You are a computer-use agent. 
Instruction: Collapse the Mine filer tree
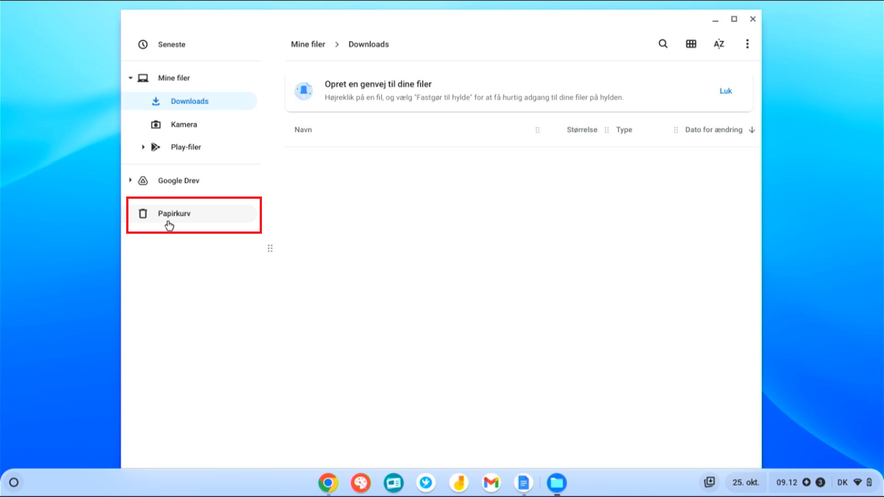130,78
